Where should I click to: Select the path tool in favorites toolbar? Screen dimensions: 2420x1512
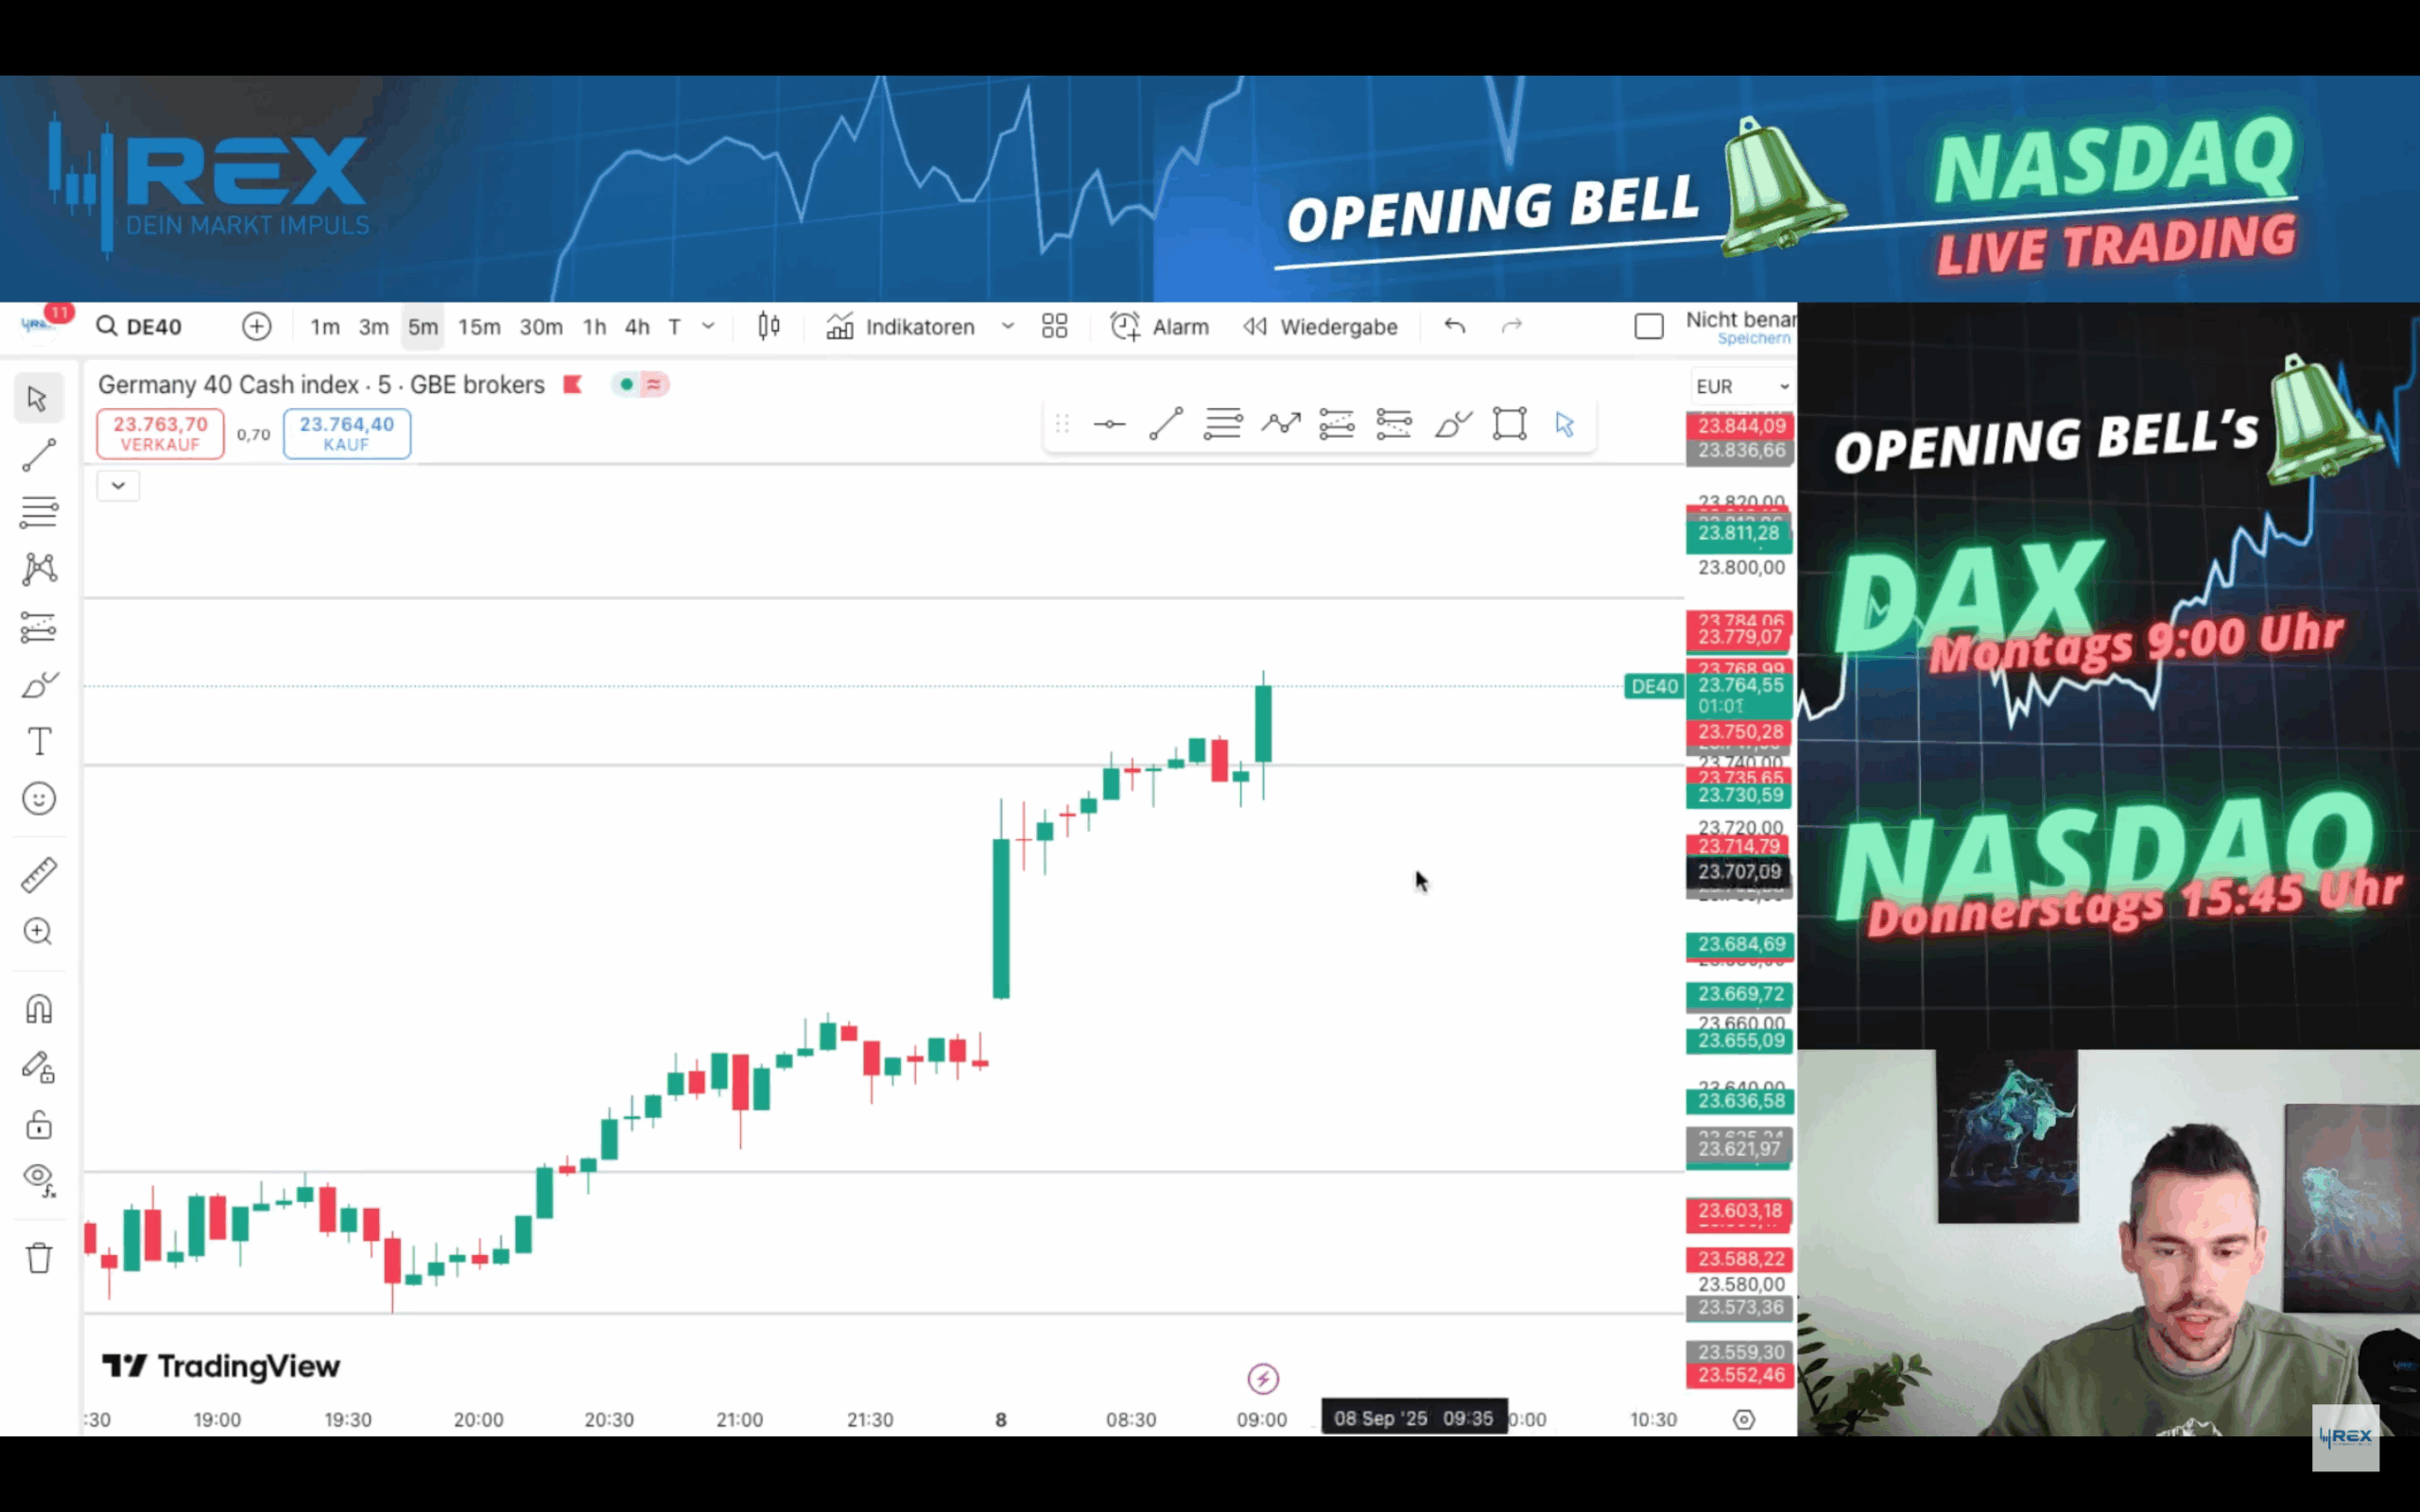(1280, 425)
